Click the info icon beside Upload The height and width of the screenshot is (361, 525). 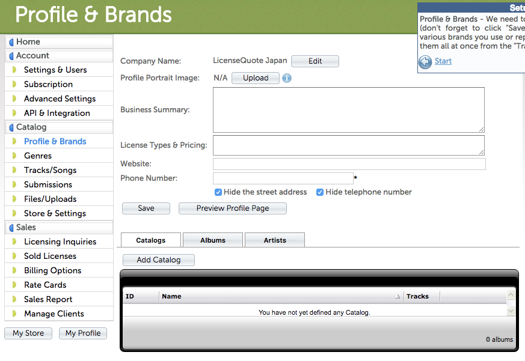pos(287,78)
